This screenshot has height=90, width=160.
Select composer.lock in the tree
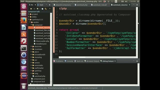tap(38, 81)
